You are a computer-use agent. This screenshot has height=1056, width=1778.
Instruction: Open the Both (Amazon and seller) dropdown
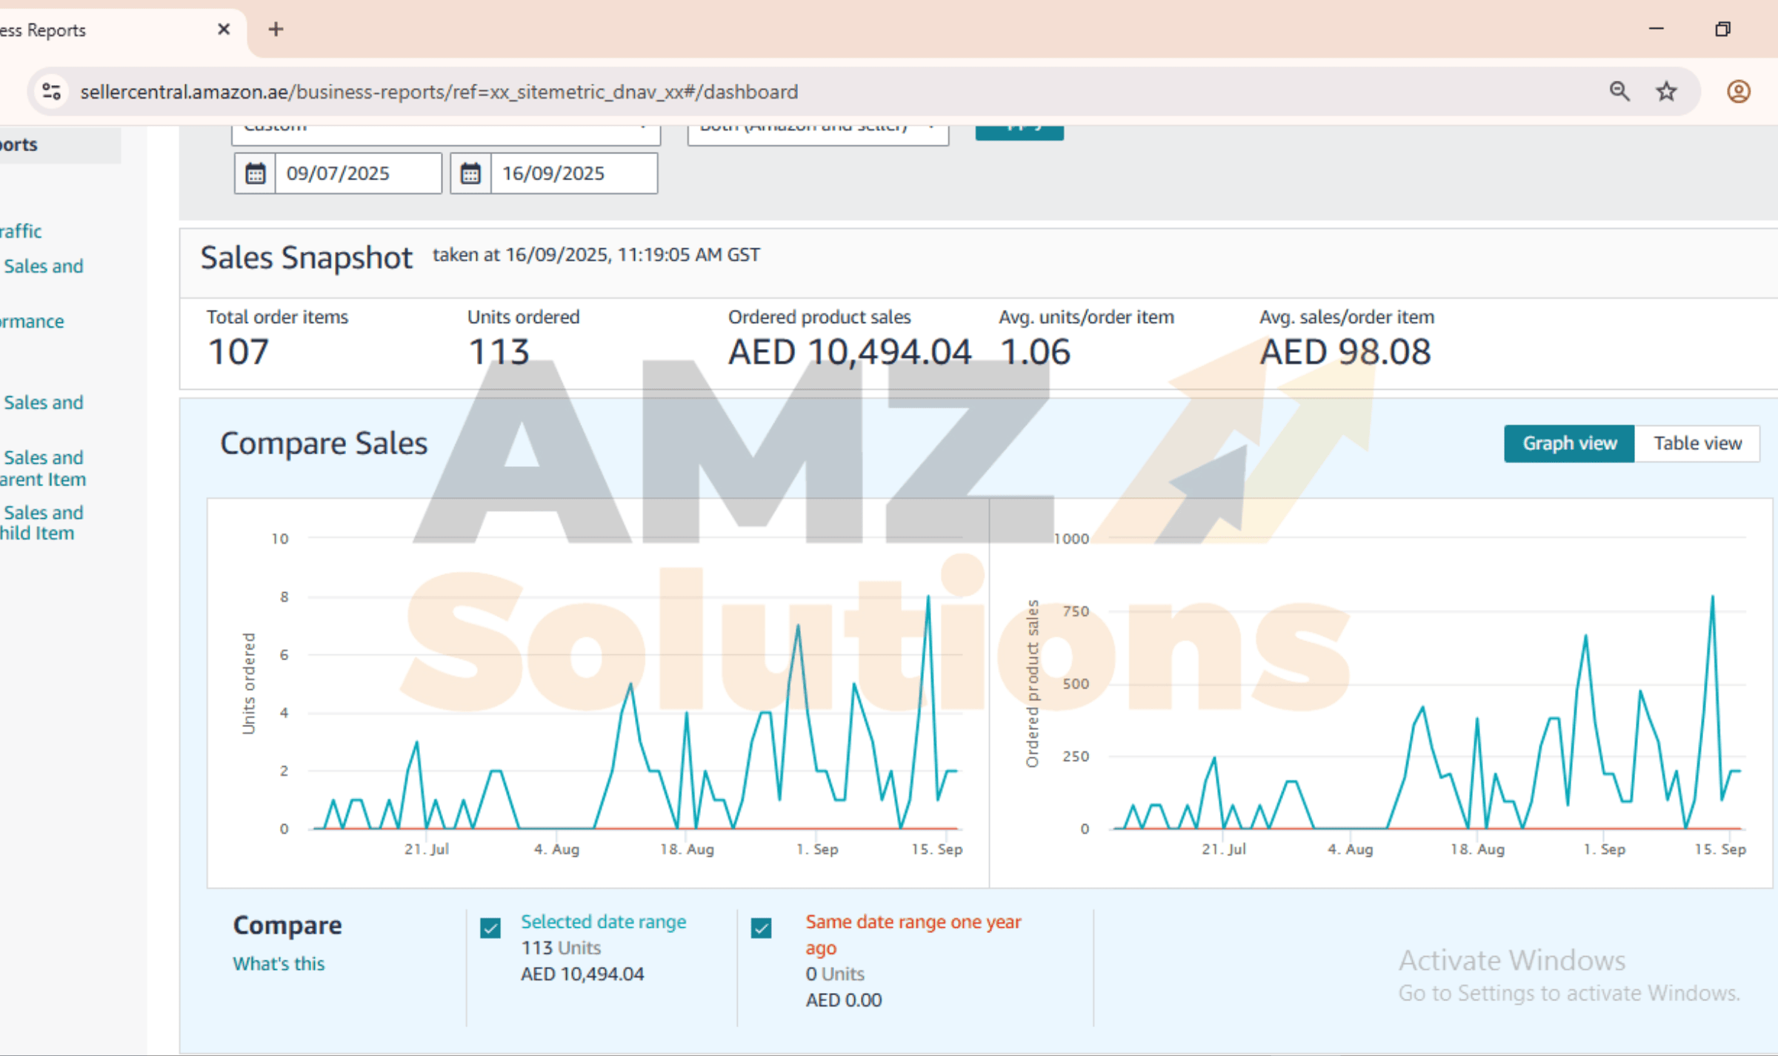coord(817,132)
